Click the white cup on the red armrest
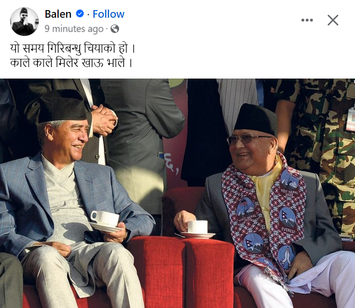The width and height of the screenshot is (355, 308). (198, 229)
